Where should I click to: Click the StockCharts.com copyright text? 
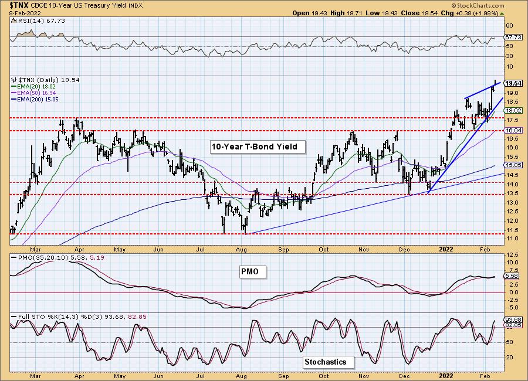[478, 5]
